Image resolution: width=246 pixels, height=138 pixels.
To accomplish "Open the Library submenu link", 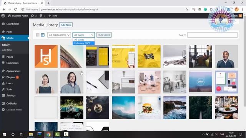I will [x=6, y=45].
